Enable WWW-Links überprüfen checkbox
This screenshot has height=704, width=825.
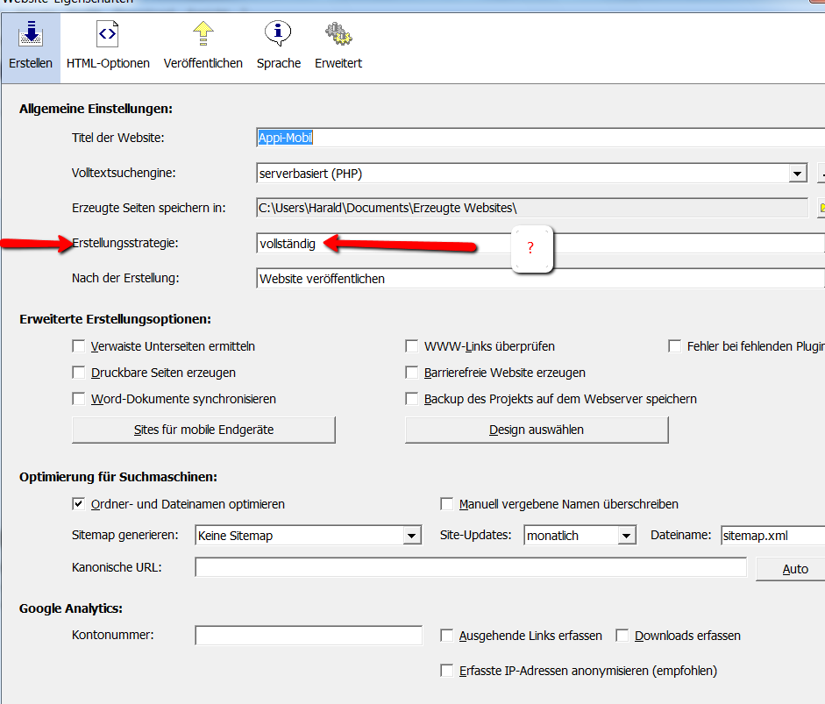pyautogui.click(x=412, y=346)
